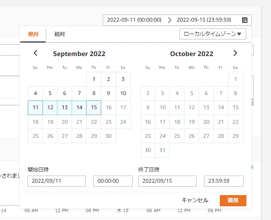271x220 pixels.
Task: Click October 10 in the calendar
Action: 162,108
